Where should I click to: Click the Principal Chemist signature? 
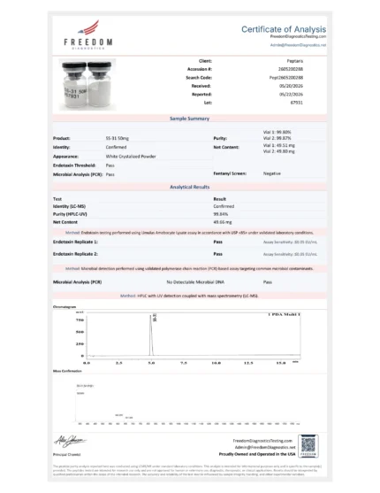pyautogui.click(x=70, y=441)
